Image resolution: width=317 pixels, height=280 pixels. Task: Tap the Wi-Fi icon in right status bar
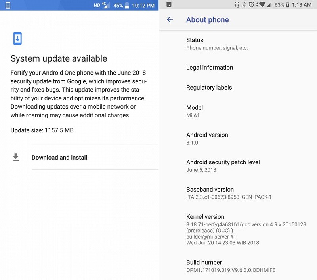(x=262, y=4)
